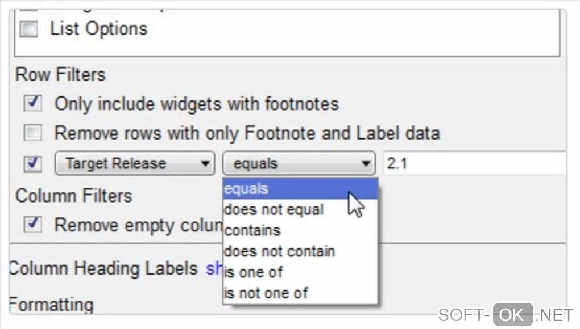Image resolution: width=580 pixels, height=329 pixels.
Task: Click the show link beside Column Heading Labels
Action: pyautogui.click(x=213, y=268)
